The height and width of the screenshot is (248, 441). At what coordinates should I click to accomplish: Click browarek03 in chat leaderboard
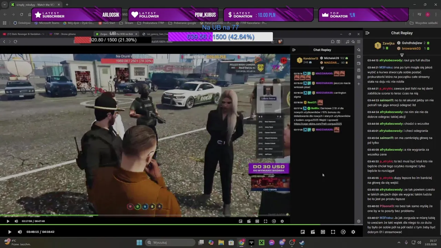coord(411,49)
